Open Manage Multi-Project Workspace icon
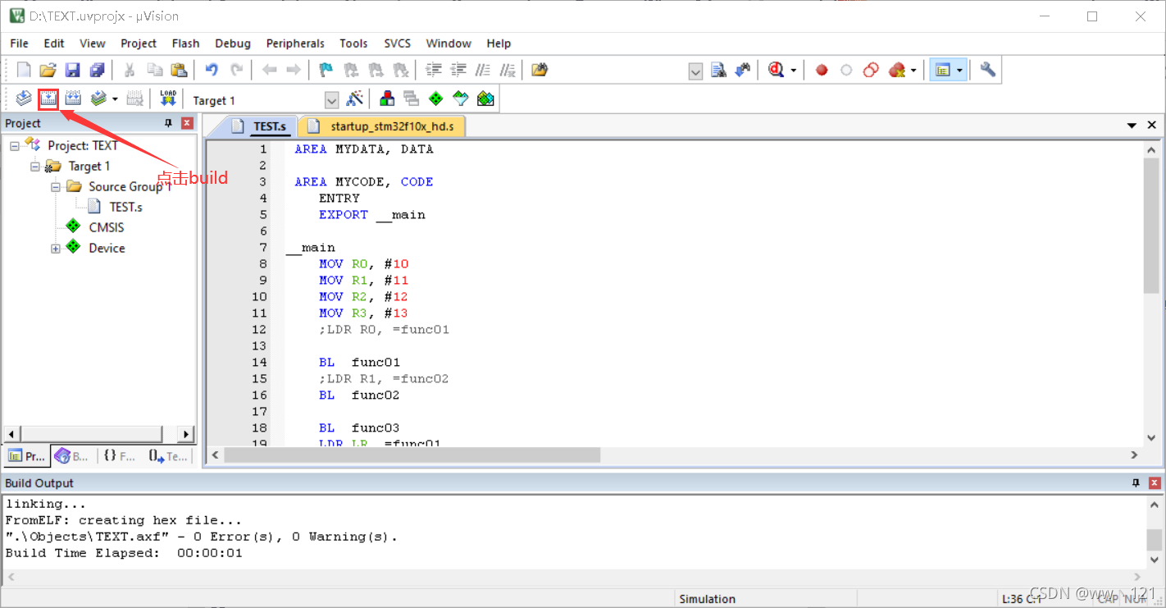The image size is (1166, 608). (412, 99)
